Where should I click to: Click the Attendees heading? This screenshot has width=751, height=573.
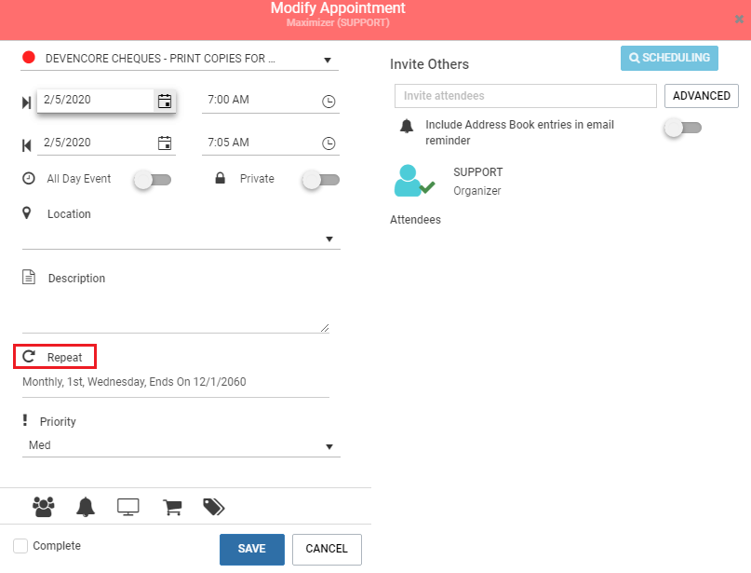[x=415, y=220]
